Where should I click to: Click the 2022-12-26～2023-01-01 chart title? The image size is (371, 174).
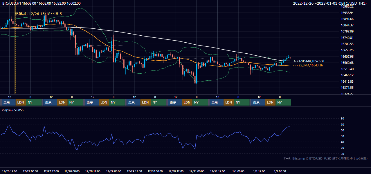click(330, 3)
